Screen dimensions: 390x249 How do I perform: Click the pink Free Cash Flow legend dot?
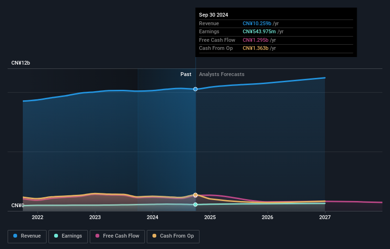[97, 236]
